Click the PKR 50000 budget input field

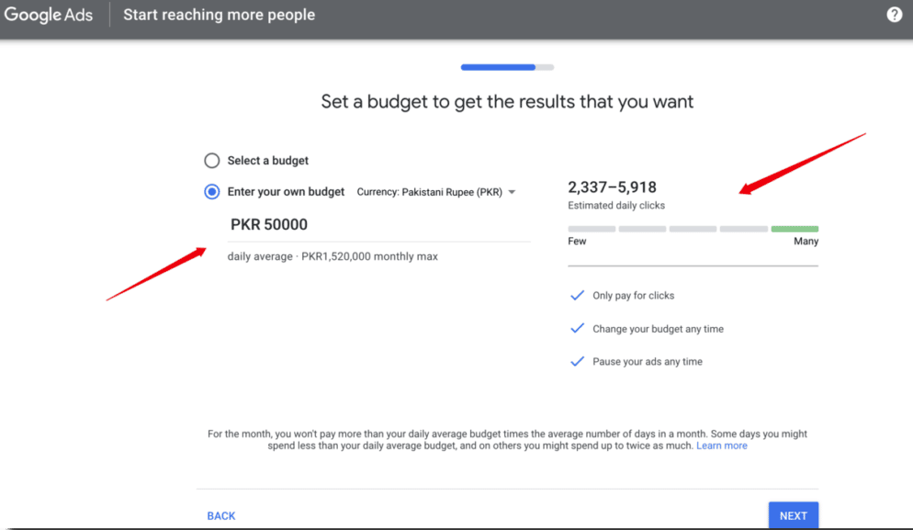tap(379, 225)
